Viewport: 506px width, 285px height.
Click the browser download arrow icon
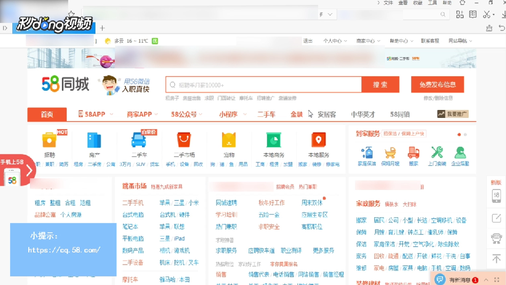503,14
